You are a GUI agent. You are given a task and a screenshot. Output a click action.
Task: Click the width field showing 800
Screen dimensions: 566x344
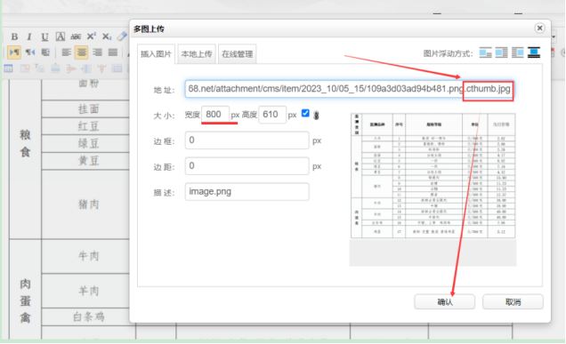coord(215,115)
